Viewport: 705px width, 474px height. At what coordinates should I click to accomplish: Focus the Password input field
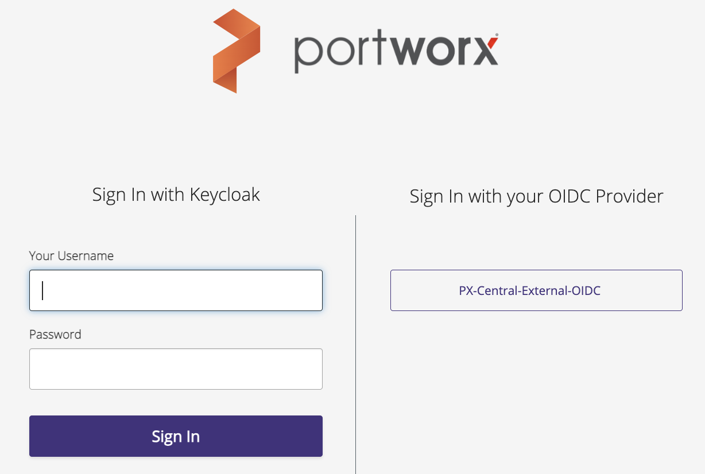coord(176,369)
